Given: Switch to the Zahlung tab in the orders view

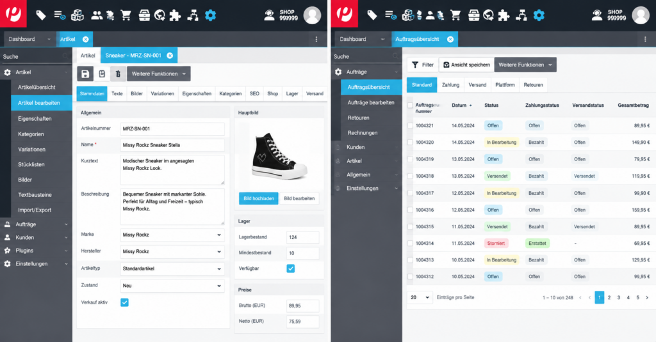Looking at the screenshot, I should pyautogui.click(x=450, y=85).
